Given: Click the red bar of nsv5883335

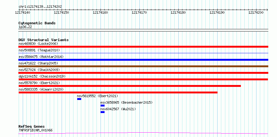Looking at the screenshot, I should click(x=118, y=92).
